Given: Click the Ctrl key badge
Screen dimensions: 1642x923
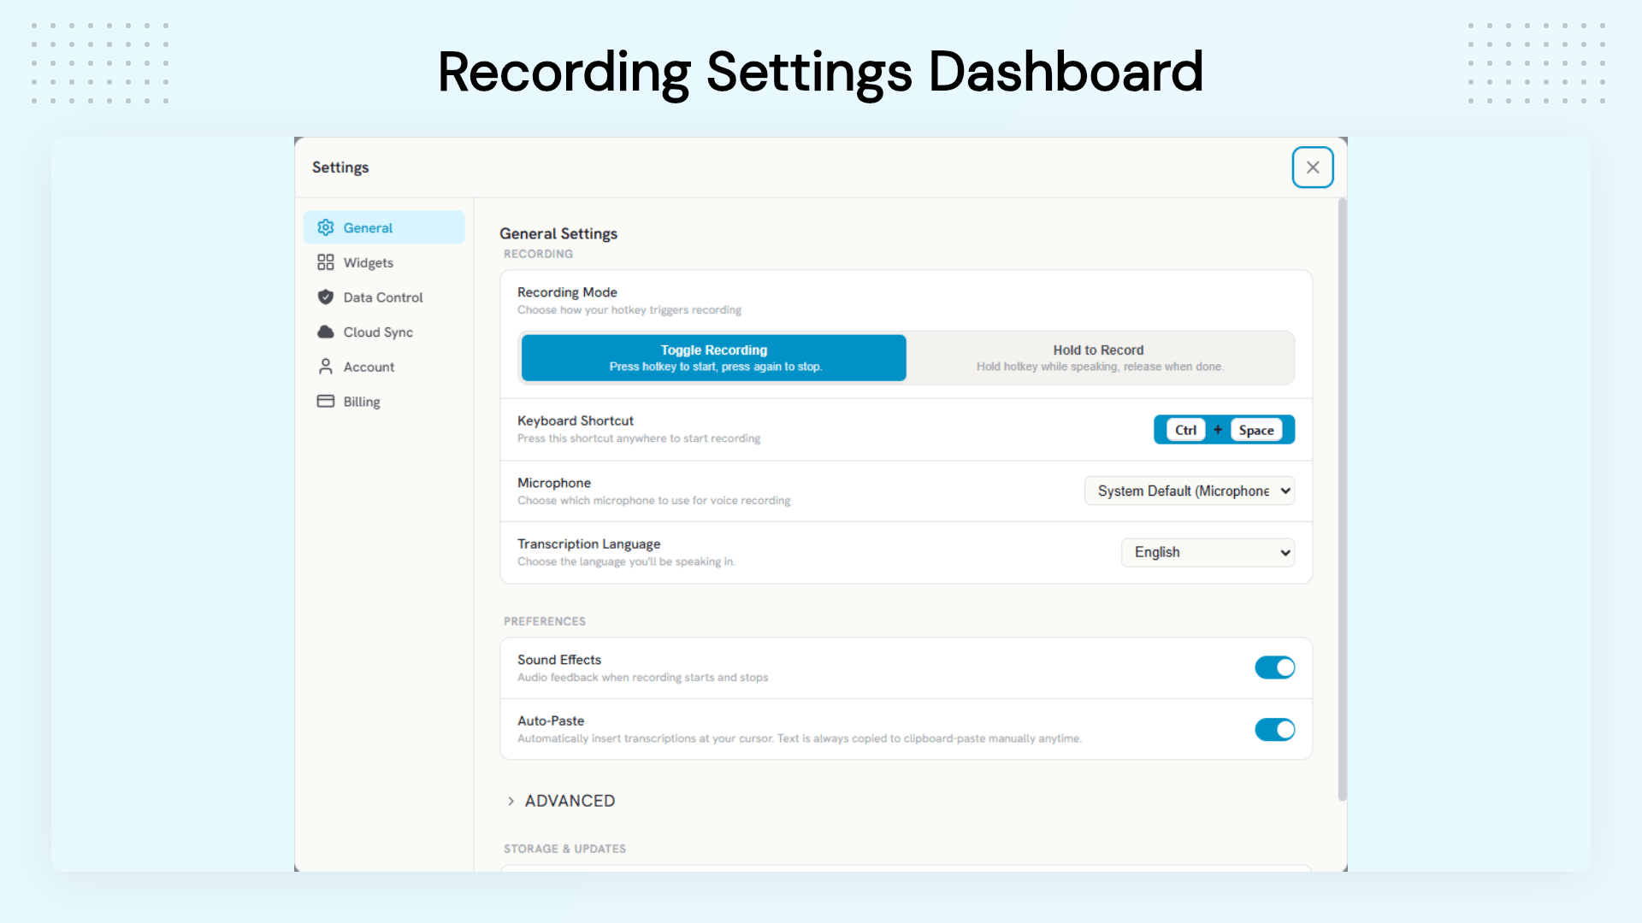Looking at the screenshot, I should click(1185, 430).
